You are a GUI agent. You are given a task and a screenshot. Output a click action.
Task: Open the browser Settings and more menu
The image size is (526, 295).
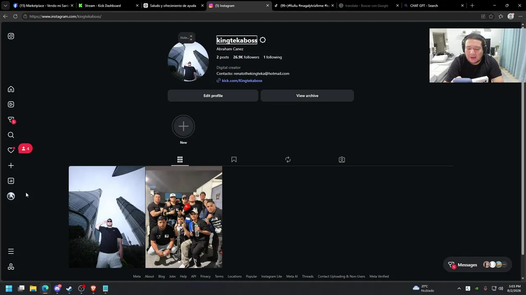(x=521, y=16)
